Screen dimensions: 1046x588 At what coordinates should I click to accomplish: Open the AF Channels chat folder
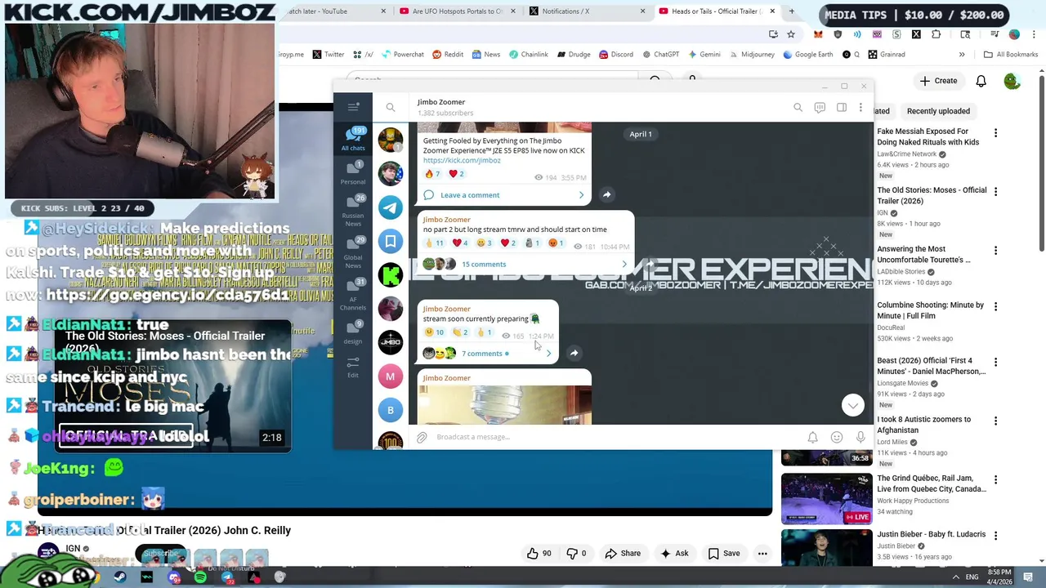click(353, 294)
